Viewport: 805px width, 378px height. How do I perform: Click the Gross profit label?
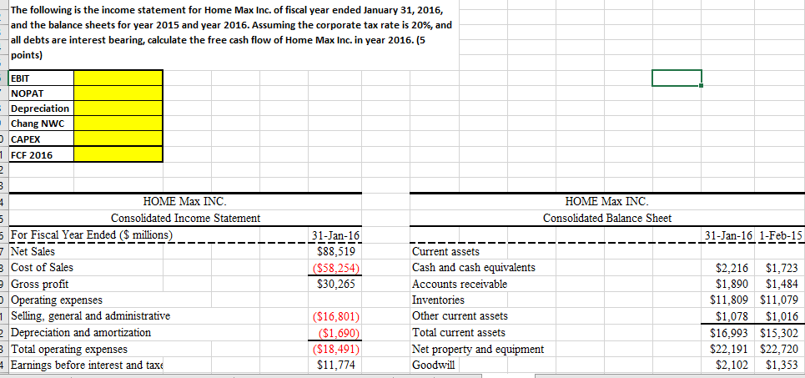click(x=39, y=284)
